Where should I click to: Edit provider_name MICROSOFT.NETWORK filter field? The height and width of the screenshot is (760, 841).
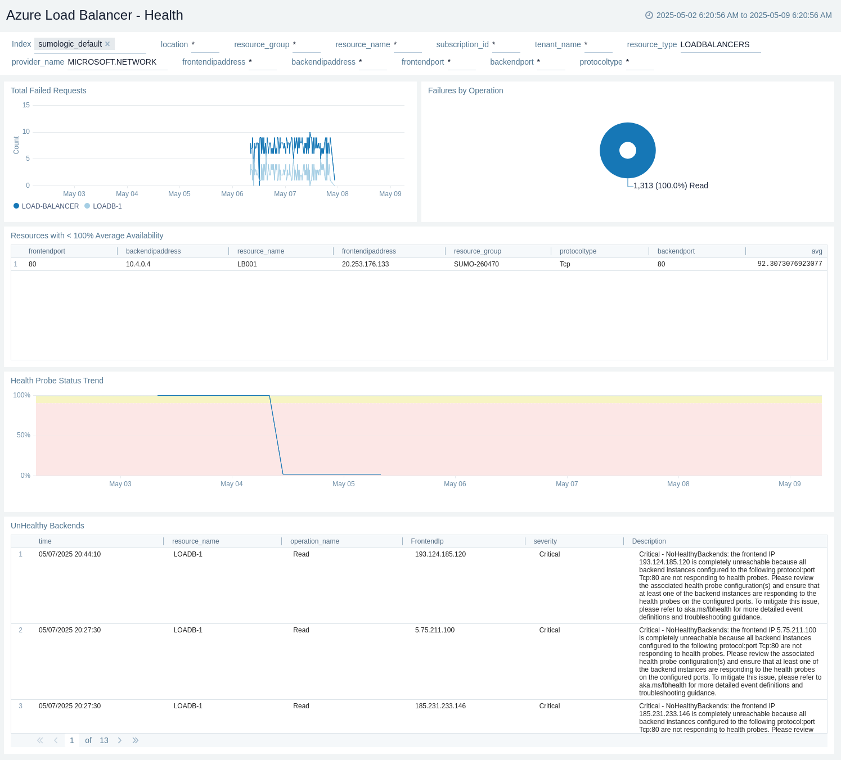coord(118,62)
